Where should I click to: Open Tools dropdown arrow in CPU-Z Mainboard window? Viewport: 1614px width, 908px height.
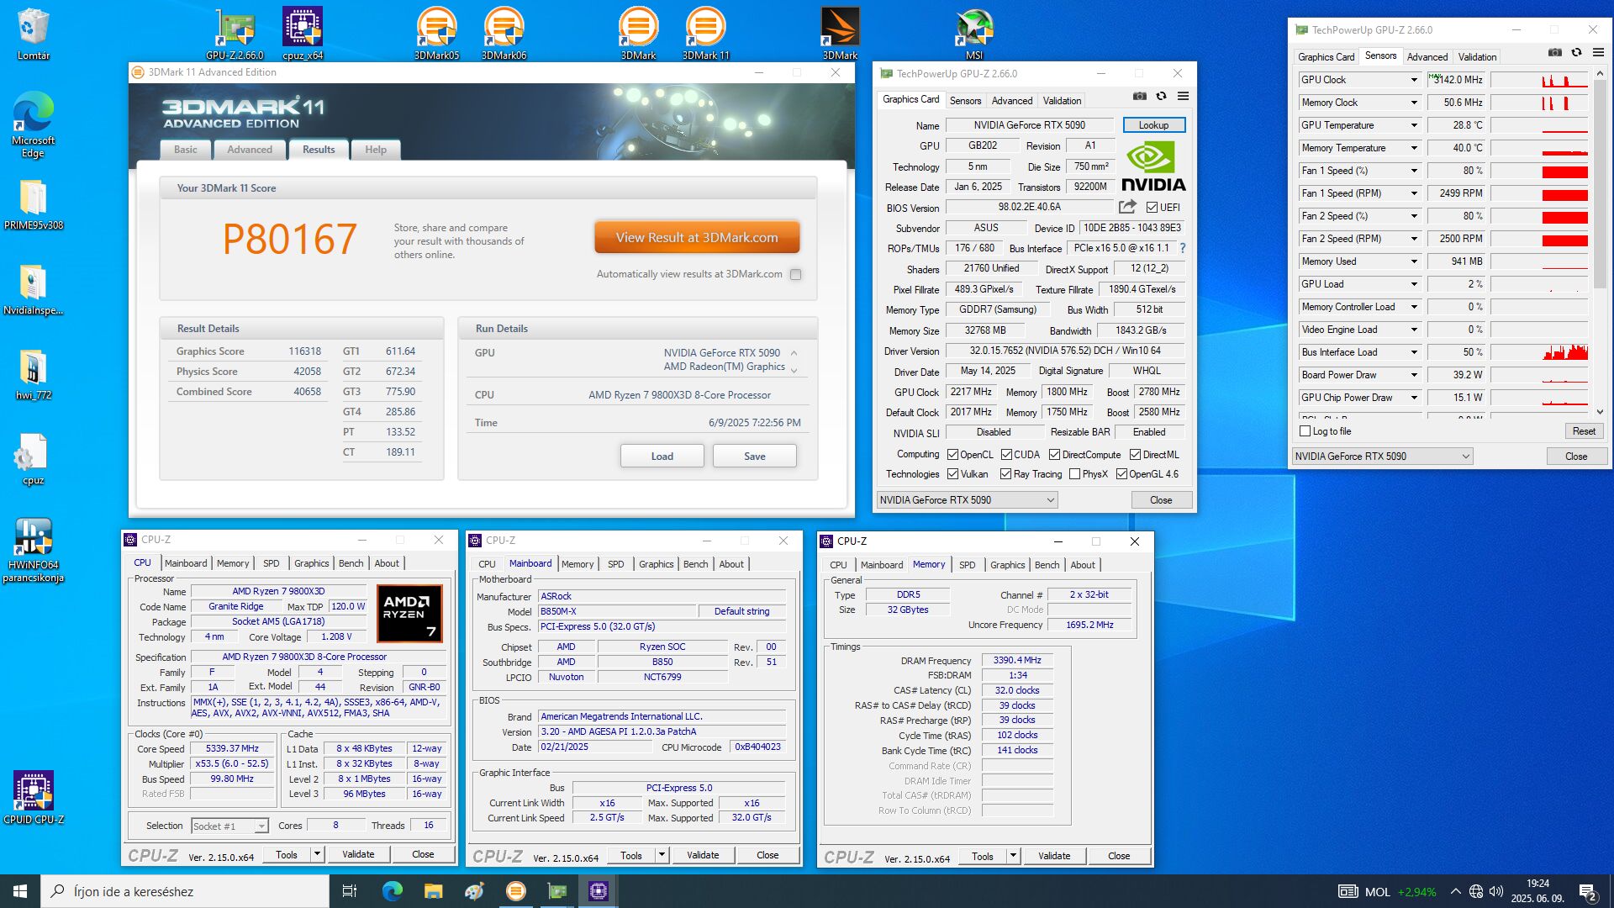[662, 855]
